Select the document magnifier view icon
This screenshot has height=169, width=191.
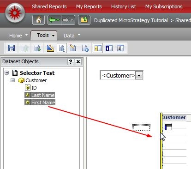[x=62, y=48]
